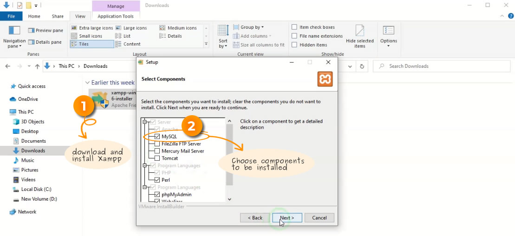The height and width of the screenshot is (236, 515).
Task: Uncheck the phpMyAdmin component
Action: coord(157,195)
